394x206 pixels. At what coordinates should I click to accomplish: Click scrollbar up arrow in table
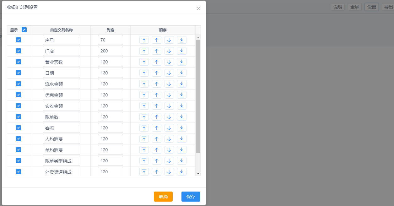198,37
